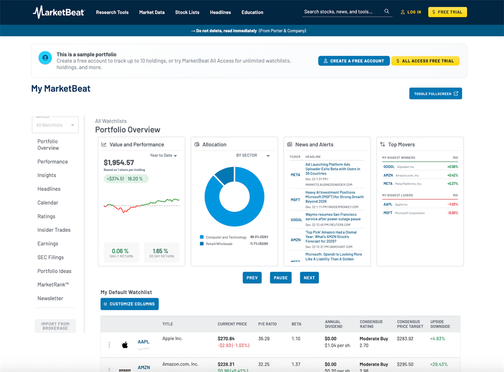The height and width of the screenshot is (372, 504).
Task: Sort by Current Price column header
Action: click(232, 324)
